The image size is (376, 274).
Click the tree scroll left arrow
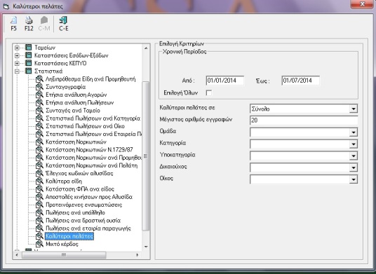click(x=17, y=255)
